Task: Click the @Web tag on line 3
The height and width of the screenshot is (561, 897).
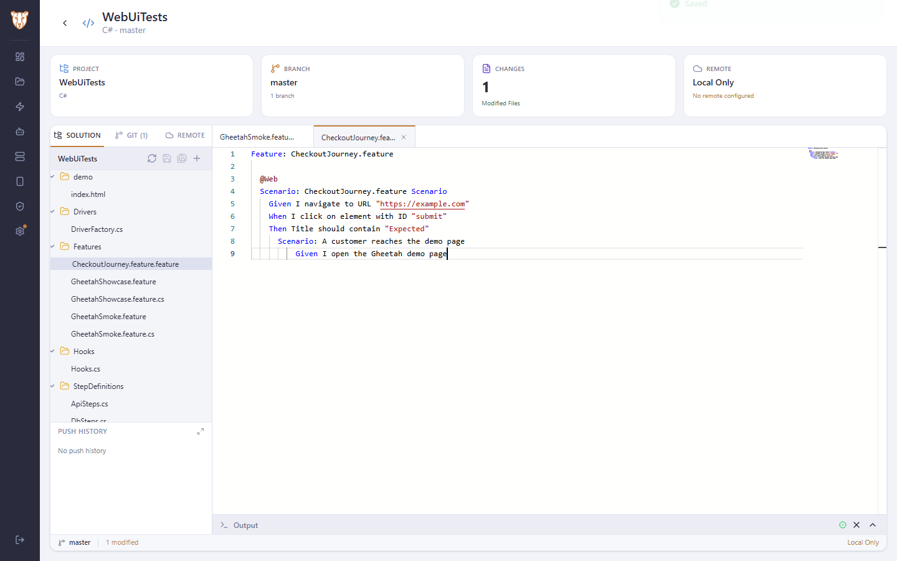Action: pos(268,179)
